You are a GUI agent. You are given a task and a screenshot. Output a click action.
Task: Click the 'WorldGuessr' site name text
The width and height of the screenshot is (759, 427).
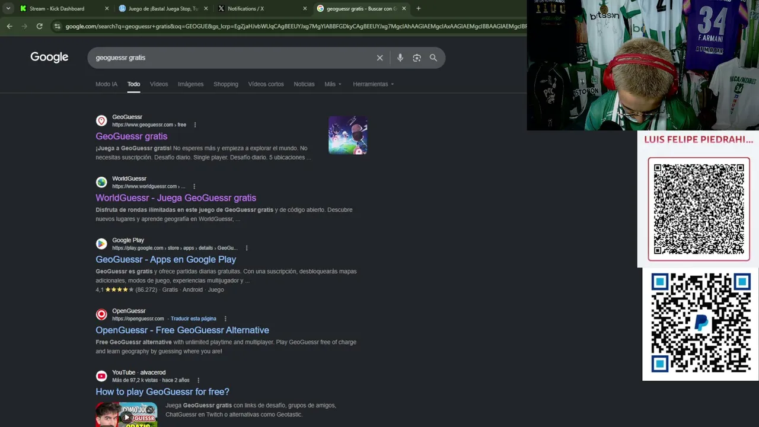pos(129,179)
